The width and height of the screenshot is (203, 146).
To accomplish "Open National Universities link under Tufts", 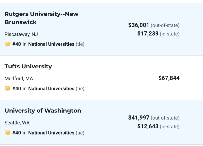I will [x=51, y=89].
